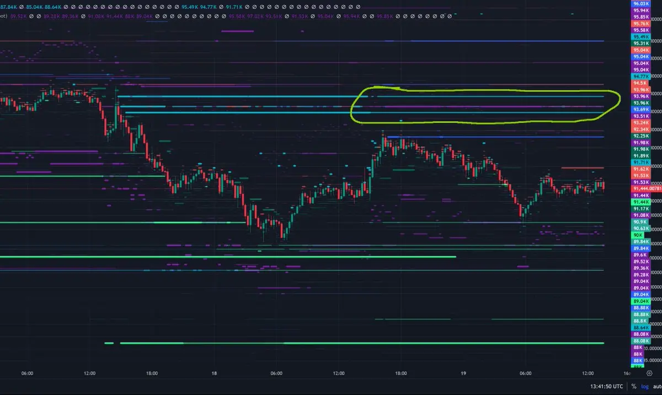The image size is (662, 395).
Task: Select the 94.77K price axis label
Action: 640,77
